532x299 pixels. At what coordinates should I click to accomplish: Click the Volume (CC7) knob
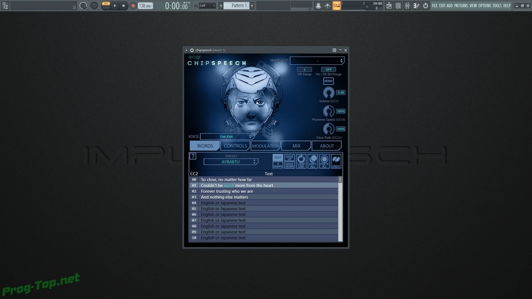tap(329, 93)
